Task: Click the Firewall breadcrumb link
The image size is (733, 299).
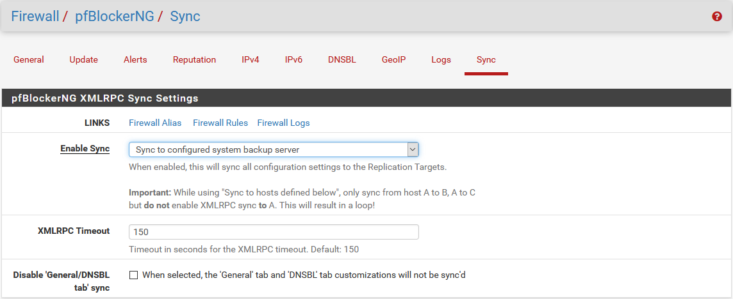Action: [x=35, y=17]
